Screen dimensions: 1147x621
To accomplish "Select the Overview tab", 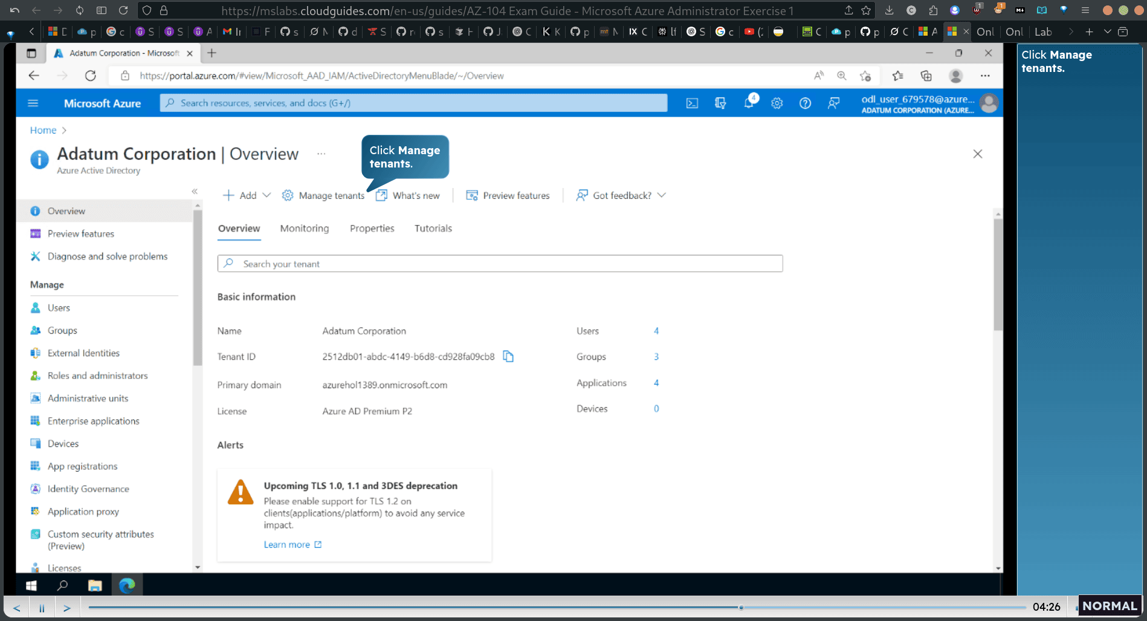I will (239, 229).
